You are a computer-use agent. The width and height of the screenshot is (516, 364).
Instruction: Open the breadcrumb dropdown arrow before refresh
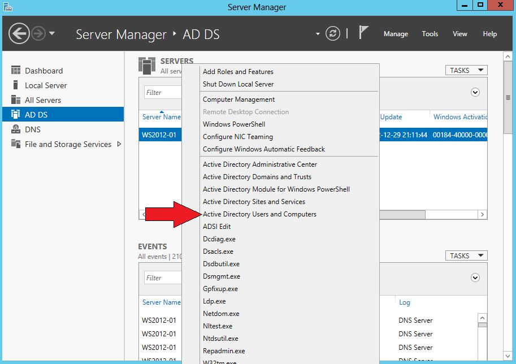click(x=318, y=33)
